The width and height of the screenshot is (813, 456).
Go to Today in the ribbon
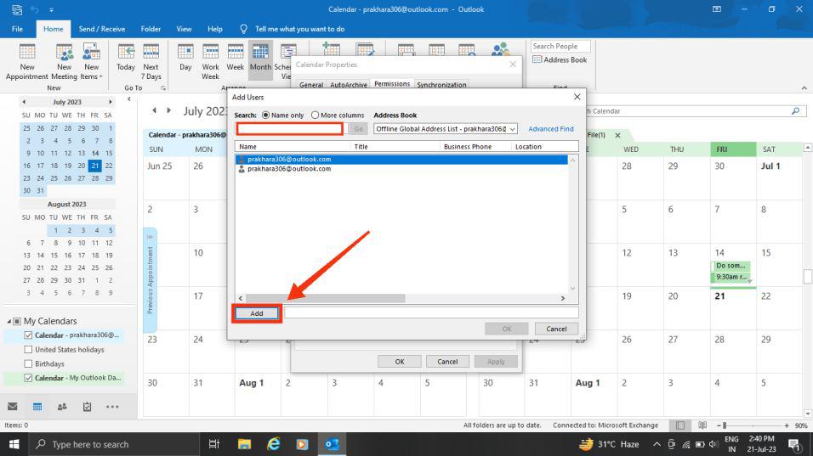coord(126,58)
